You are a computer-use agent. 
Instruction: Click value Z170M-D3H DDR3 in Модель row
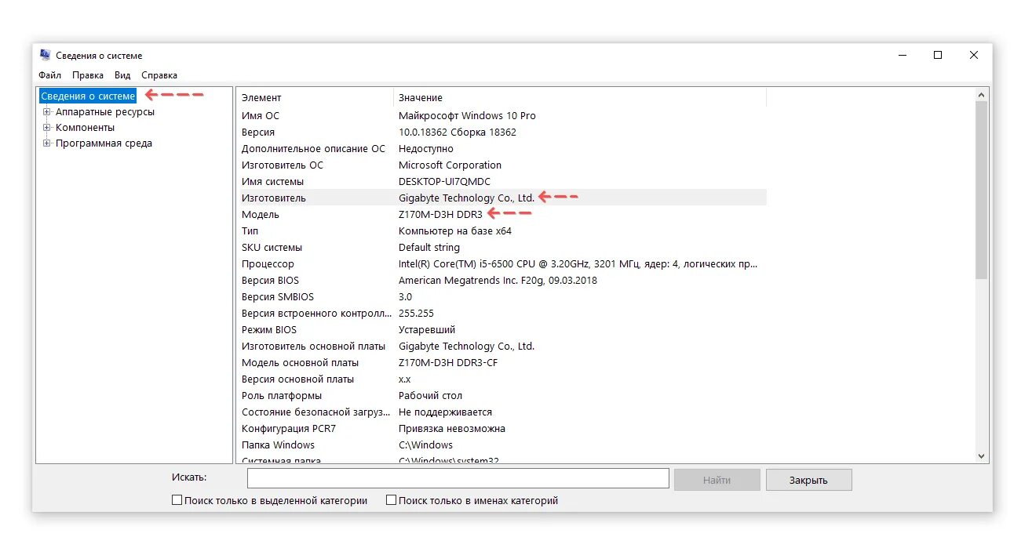440,215
